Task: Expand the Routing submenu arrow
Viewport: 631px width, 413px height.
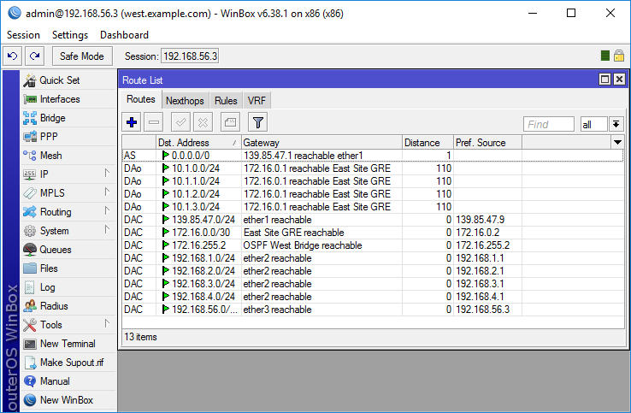Action: click(x=107, y=210)
